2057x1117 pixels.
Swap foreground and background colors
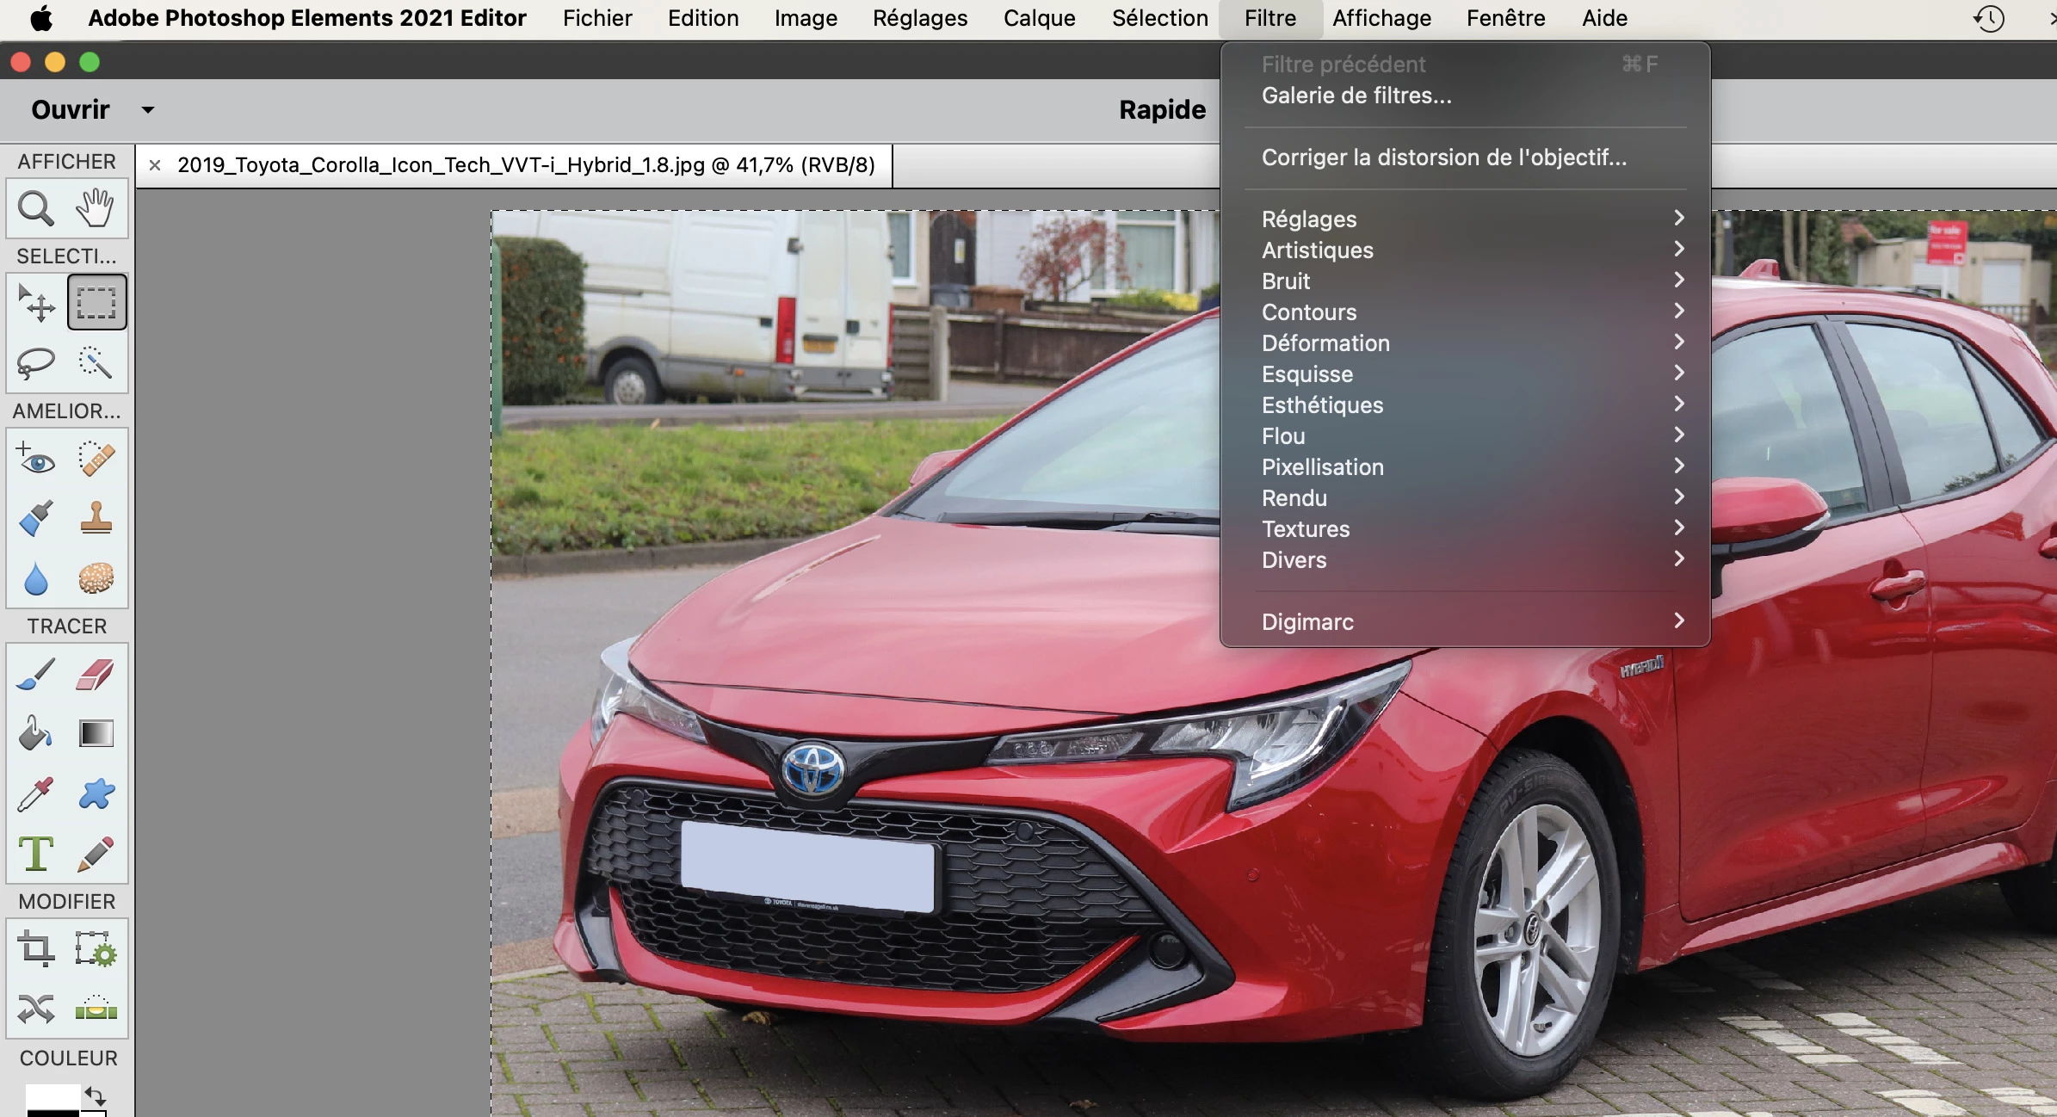click(95, 1095)
